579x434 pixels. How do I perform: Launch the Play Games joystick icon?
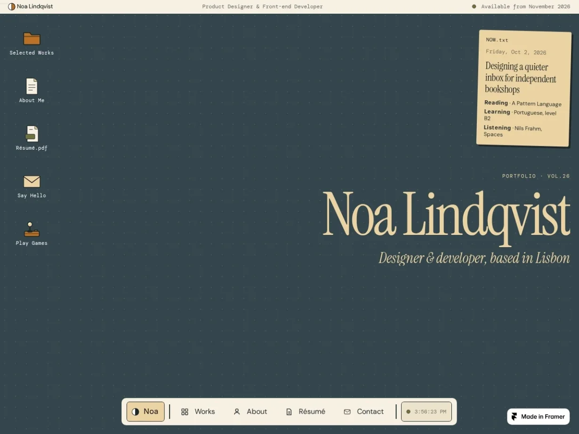tap(32, 229)
